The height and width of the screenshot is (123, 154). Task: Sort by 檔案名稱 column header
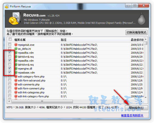click(x=36, y=40)
